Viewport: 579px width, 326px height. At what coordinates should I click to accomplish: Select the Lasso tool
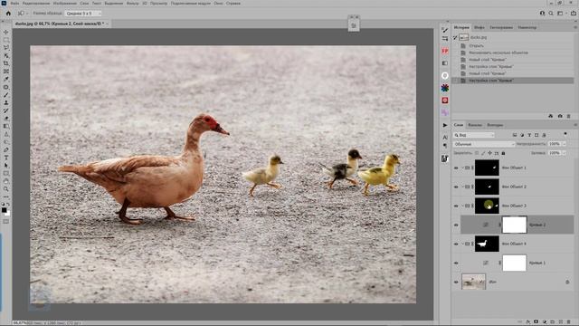click(x=6, y=48)
